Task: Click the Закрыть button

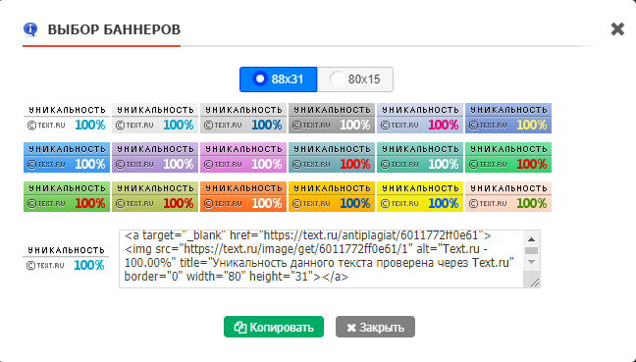Action: coord(375,327)
